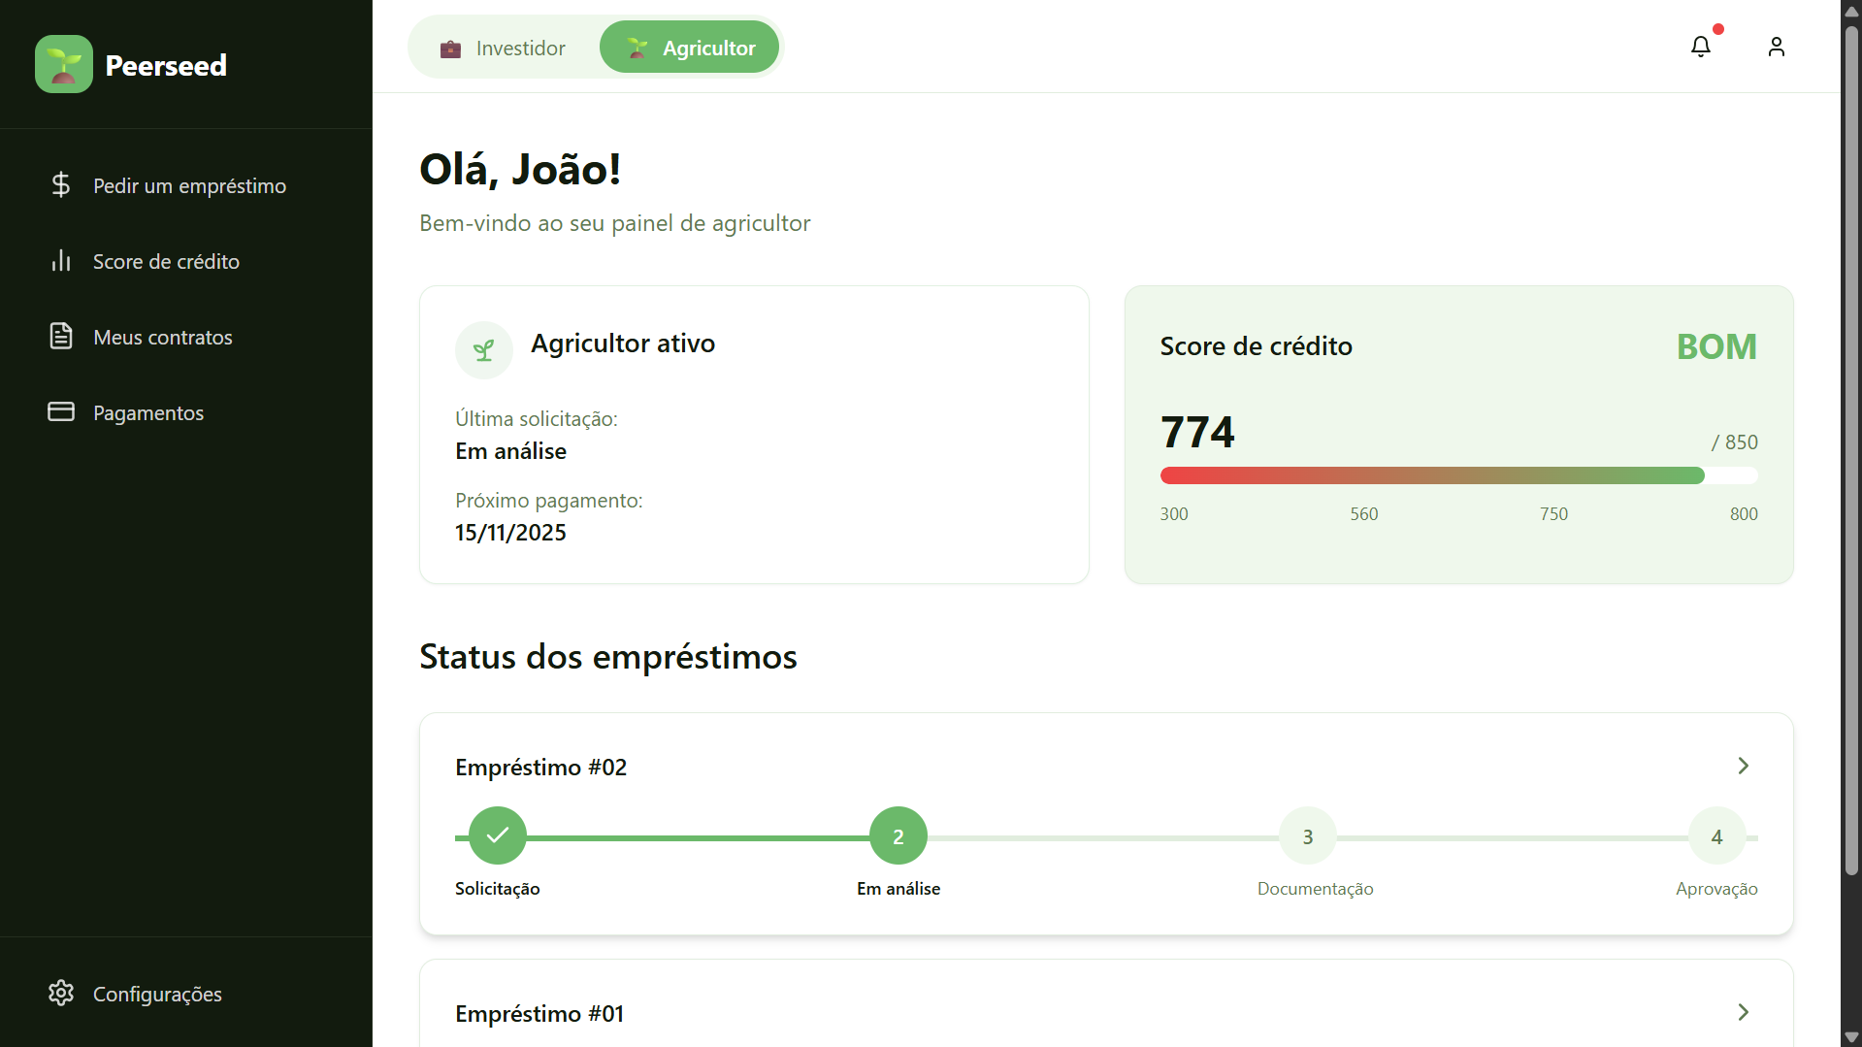Click the Em análise step 2 circle
This screenshot has height=1047, width=1862.
(898, 836)
